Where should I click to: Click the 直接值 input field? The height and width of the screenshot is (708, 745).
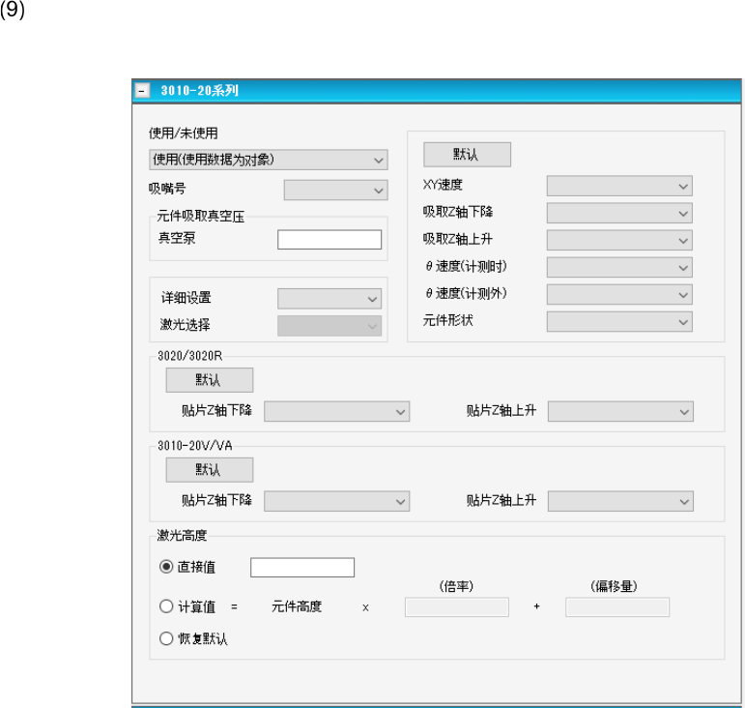pos(302,567)
